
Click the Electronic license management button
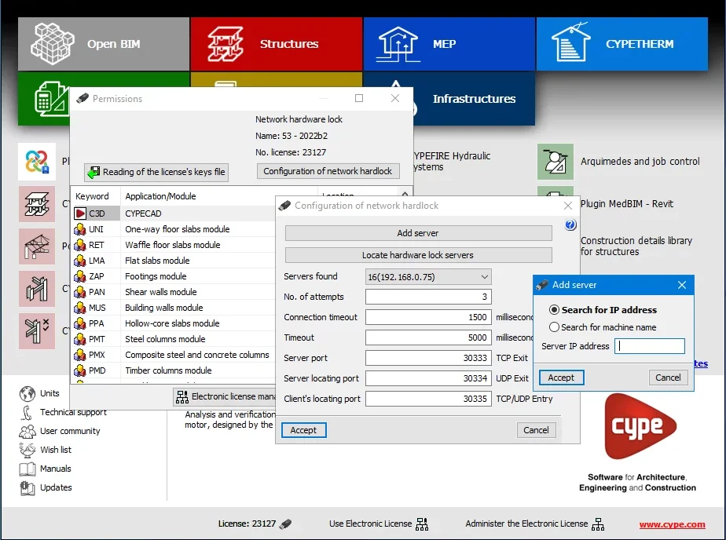coord(225,396)
